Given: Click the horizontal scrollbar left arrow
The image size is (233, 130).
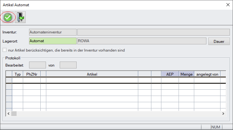Looking at the screenshot, I should coord(9,114).
